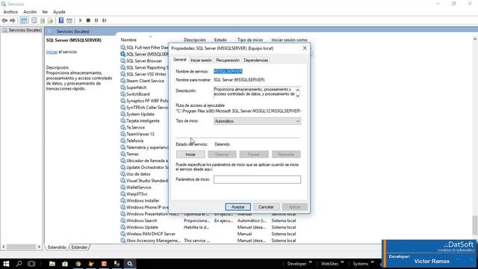The width and height of the screenshot is (478, 269).
Task: Open taskbar search magnifier icon
Action: (x=19, y=264)
